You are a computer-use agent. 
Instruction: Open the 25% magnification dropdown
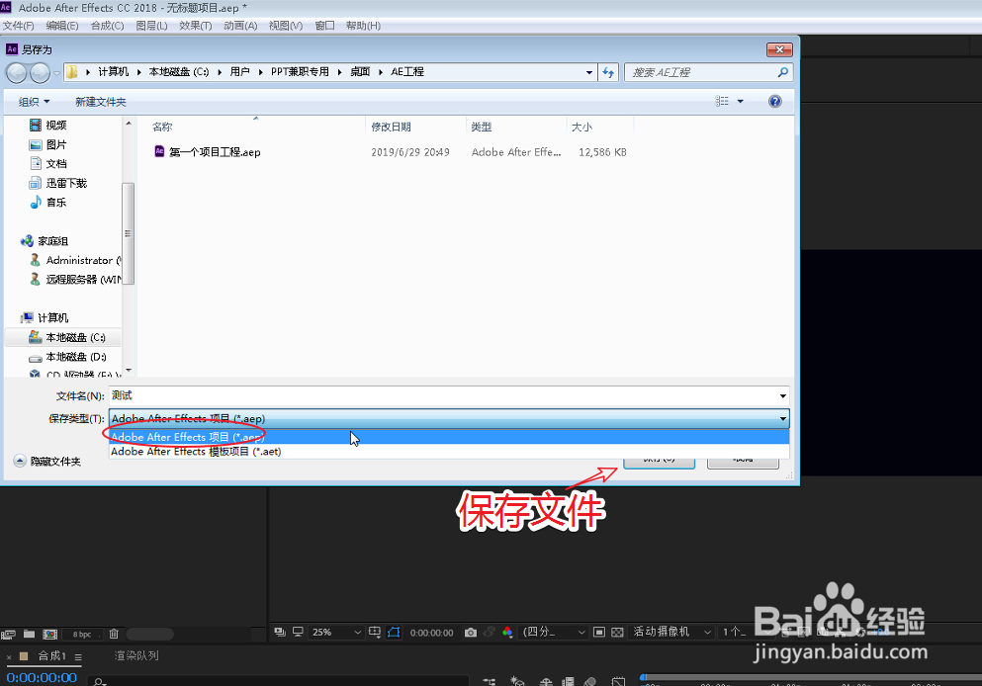coord(336,633)
